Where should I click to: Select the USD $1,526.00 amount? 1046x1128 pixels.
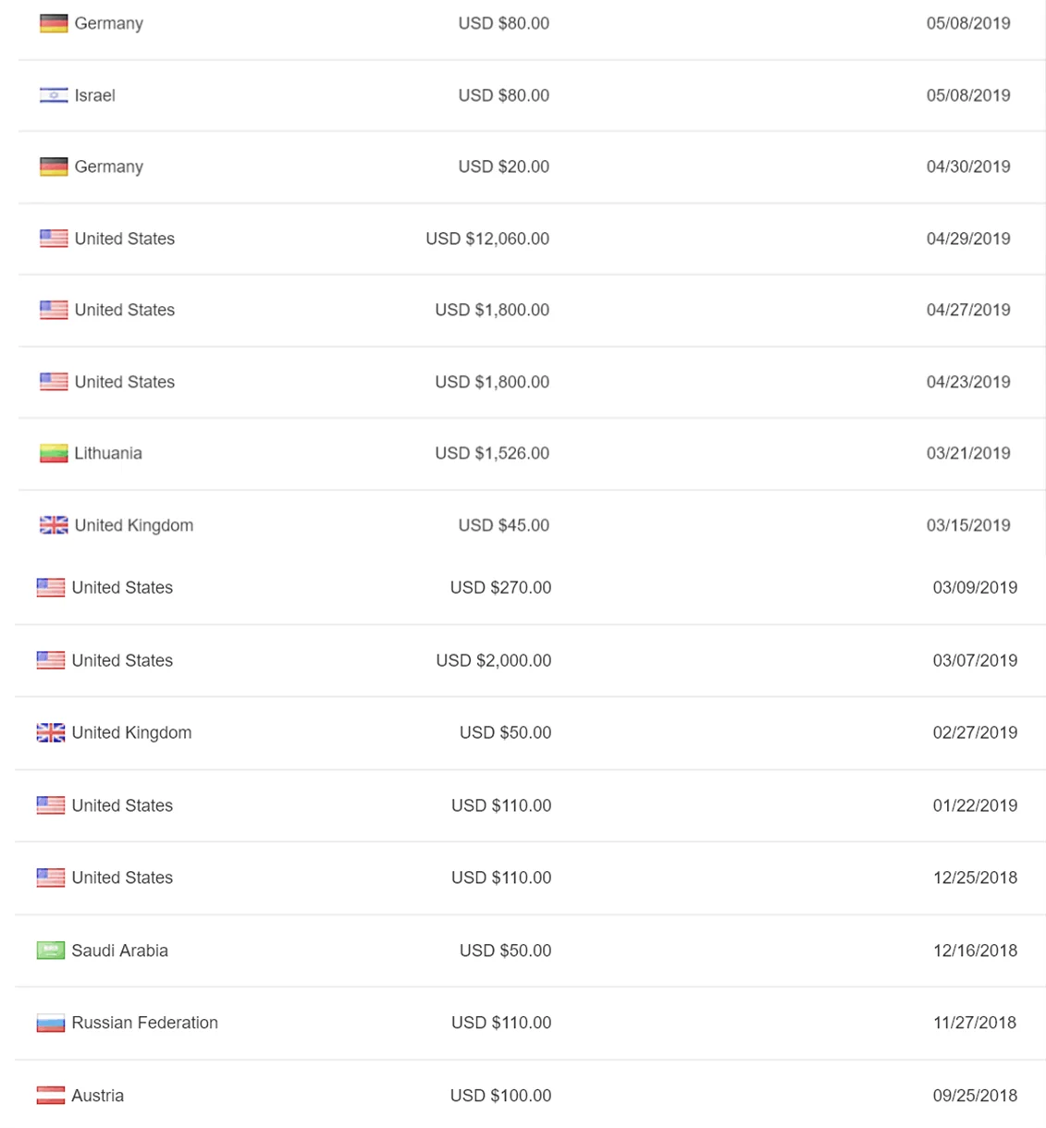coord(492,453)
